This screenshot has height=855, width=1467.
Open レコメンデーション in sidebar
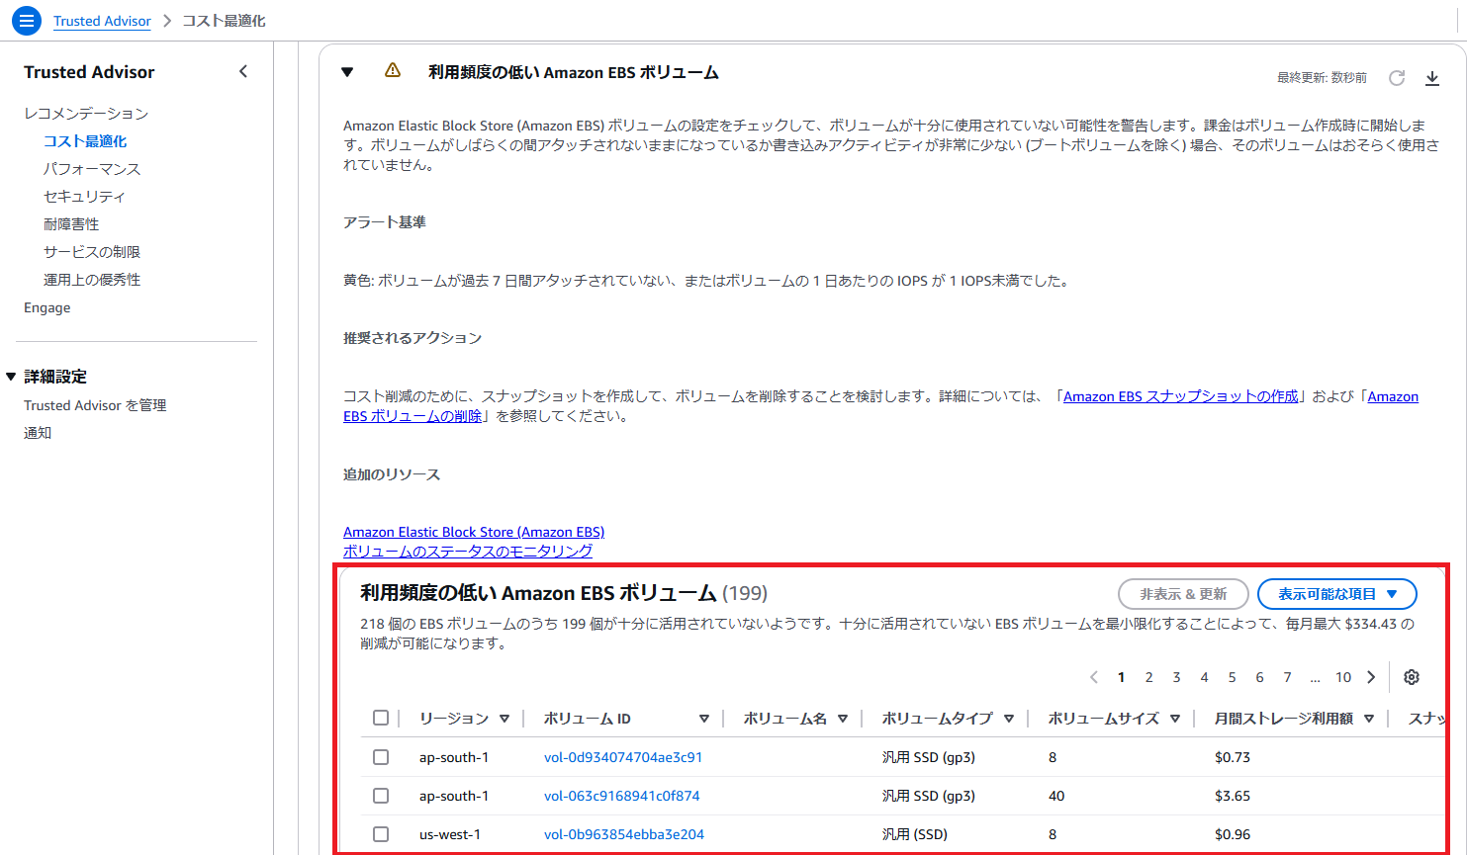86,114
